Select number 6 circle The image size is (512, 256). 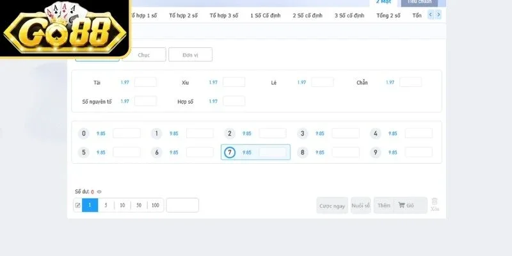156,152
